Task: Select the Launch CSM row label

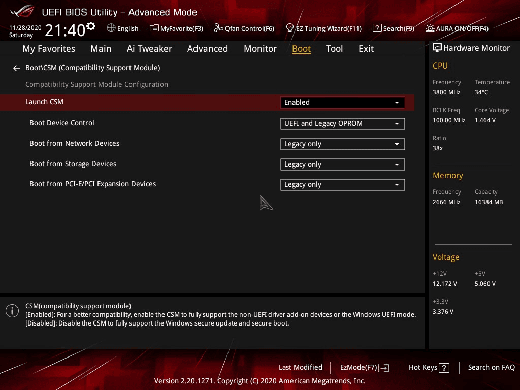Action: (45, 102)
